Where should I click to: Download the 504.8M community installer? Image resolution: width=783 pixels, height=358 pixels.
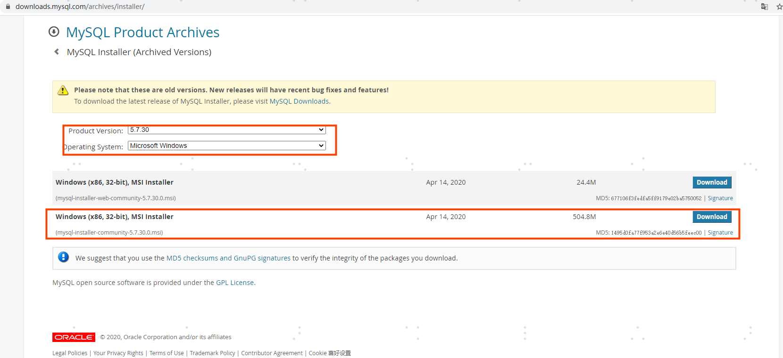coord(712,217)
